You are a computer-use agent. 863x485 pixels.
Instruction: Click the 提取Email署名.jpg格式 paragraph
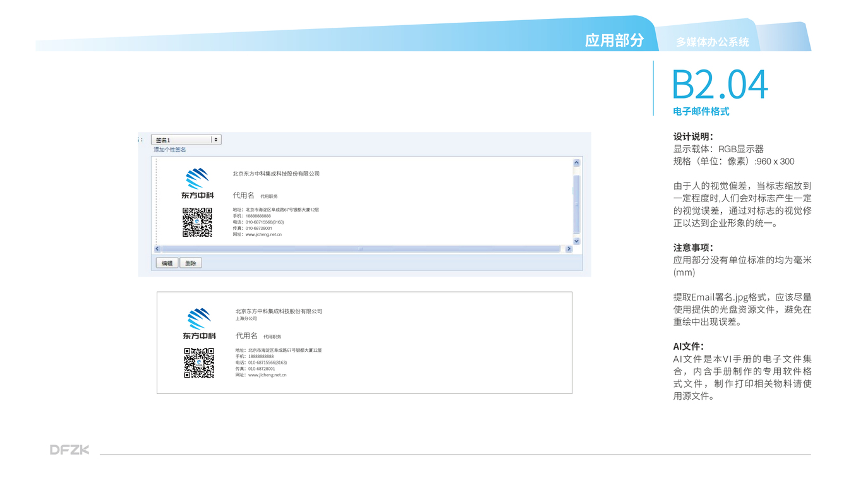click(742, 309)
